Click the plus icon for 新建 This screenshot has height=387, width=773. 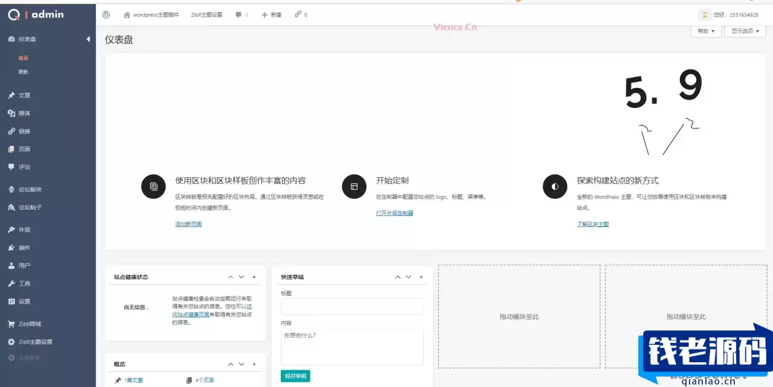point(265,14)
